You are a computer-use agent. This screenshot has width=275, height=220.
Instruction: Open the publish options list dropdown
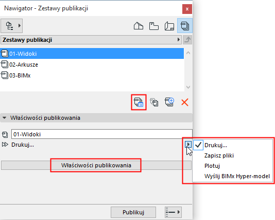pyautogui.click(x=173, y=212)
